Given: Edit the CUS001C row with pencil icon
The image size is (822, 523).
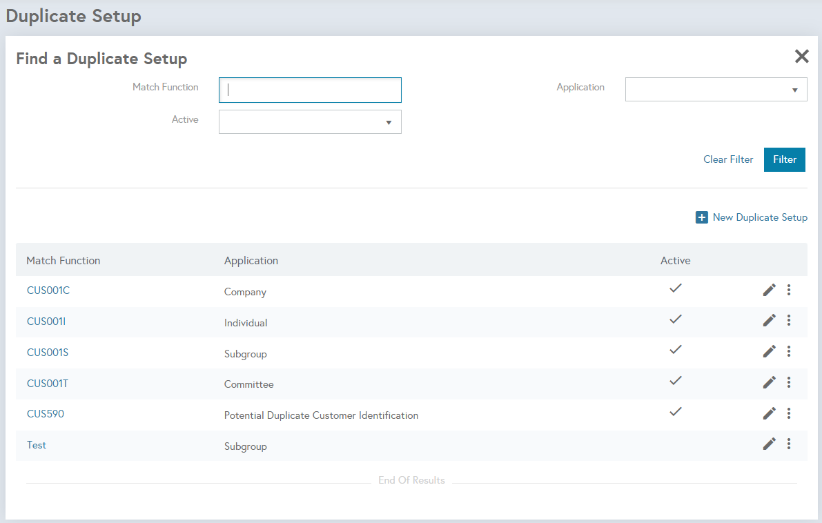Looking at the screenshot, I should pyautogui.click(x=769, y=290).
